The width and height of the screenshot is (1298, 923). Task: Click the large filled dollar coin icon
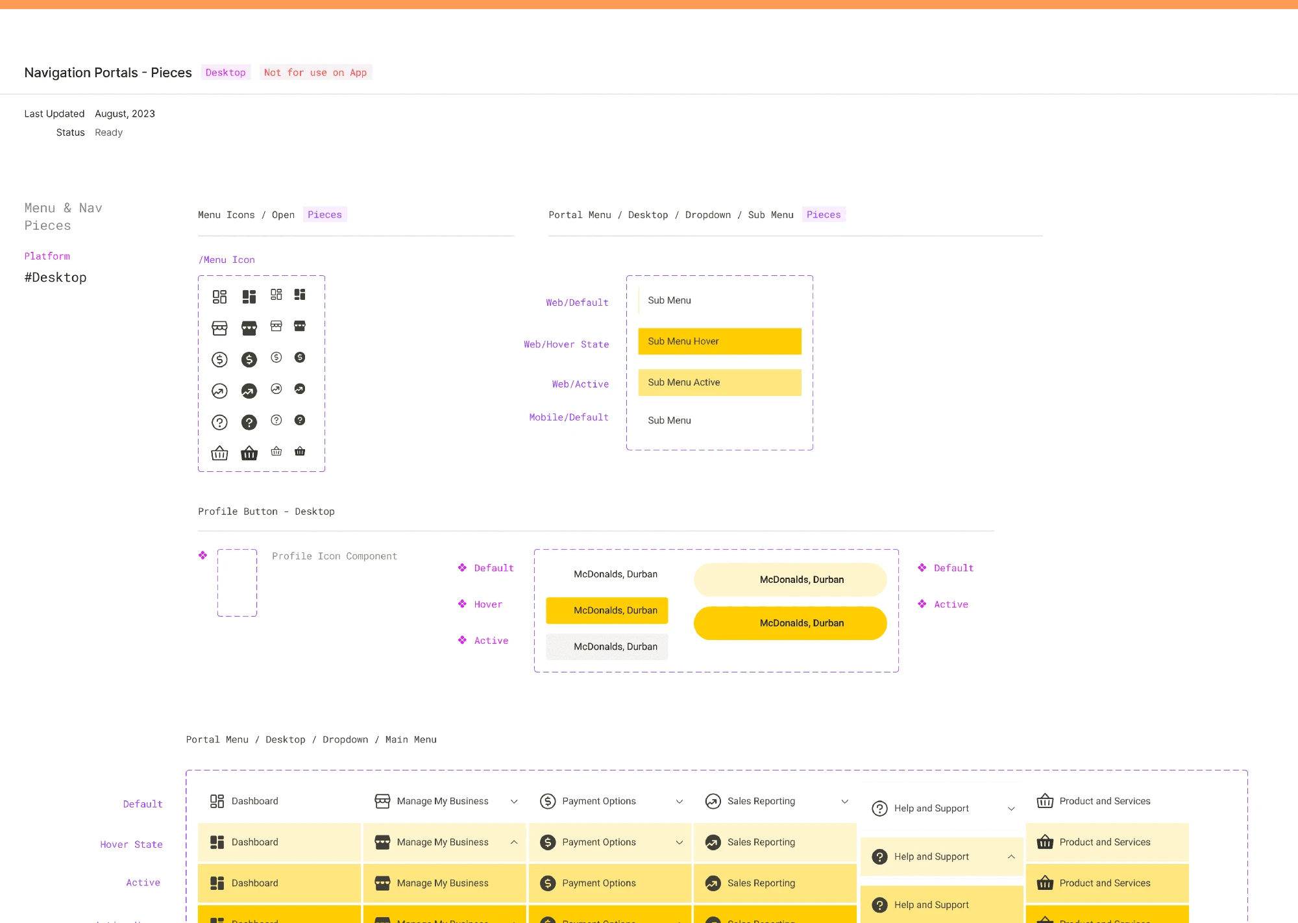pyautogui.click(x=249, y=359)
